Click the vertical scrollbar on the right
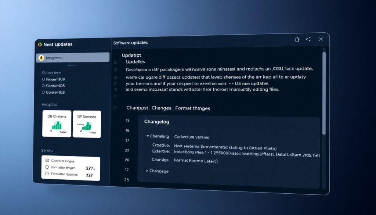 point(324,92)
